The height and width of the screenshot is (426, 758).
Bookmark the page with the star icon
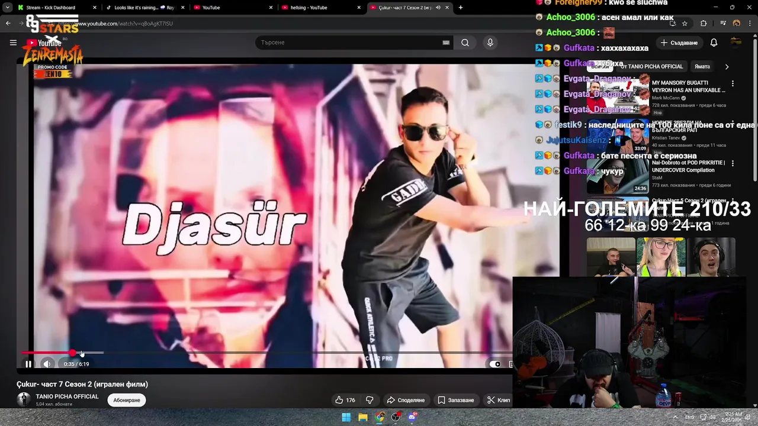(685, 23)
